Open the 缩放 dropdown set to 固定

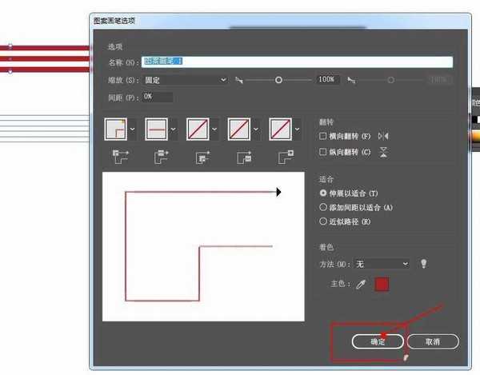186,80
